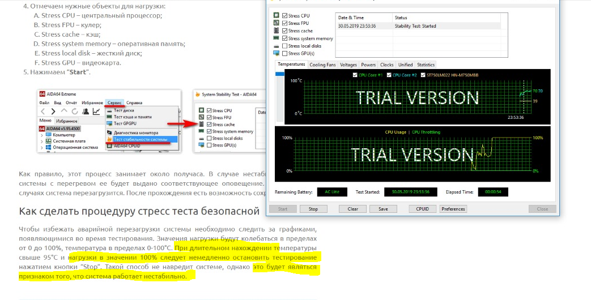Screen dimensions: 591x300
Task: Click the CPU chip icon beside Stress CPU in large window
Action: click(277, 15)
